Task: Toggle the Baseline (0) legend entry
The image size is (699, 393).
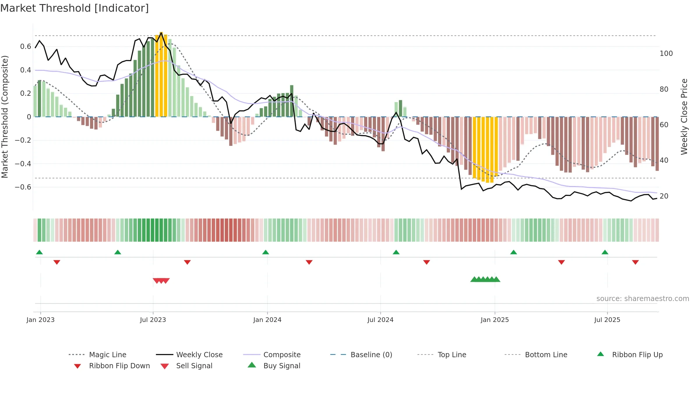Action: tap(361, 355)
